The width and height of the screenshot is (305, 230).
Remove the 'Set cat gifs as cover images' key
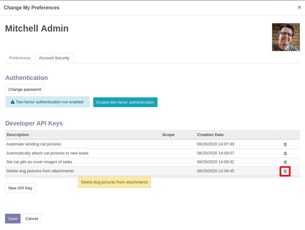pos(285,162)
